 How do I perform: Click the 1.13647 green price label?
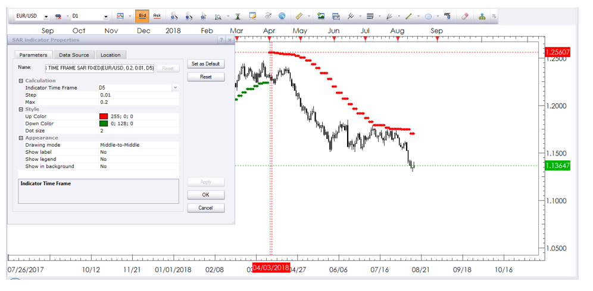point(557,165)
